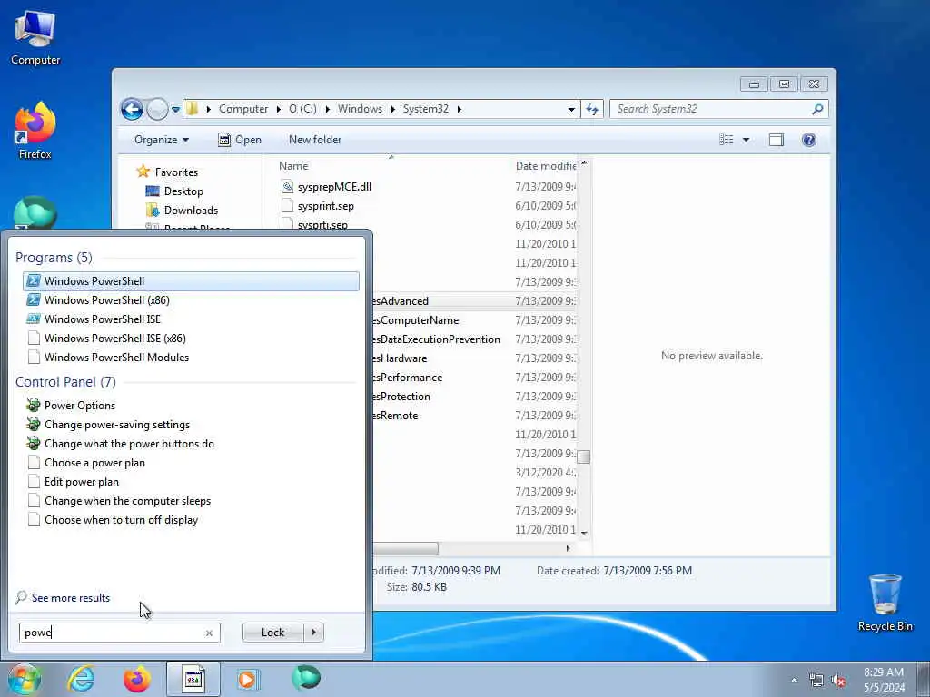
Task: Click Windows in the address breadcrumb
Action: (360, 109)
